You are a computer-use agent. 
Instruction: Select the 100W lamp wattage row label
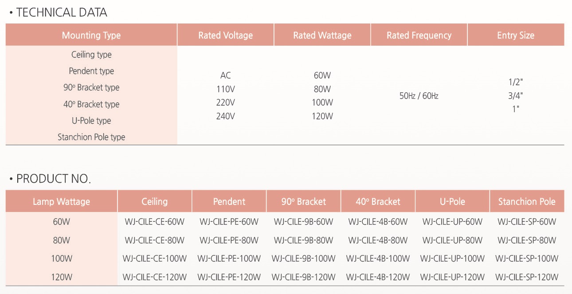click(61, 259)
